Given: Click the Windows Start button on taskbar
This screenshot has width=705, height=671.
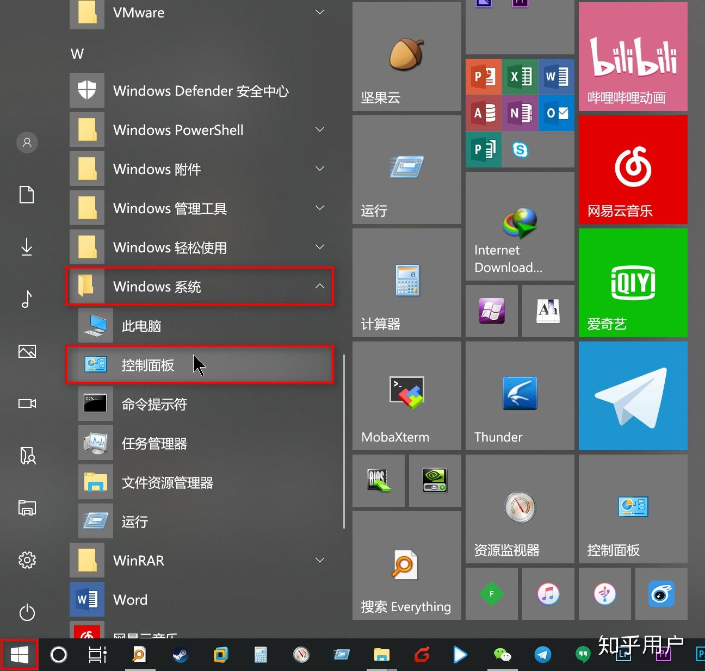Looking at the screenshot, I should tap(19, 655).
